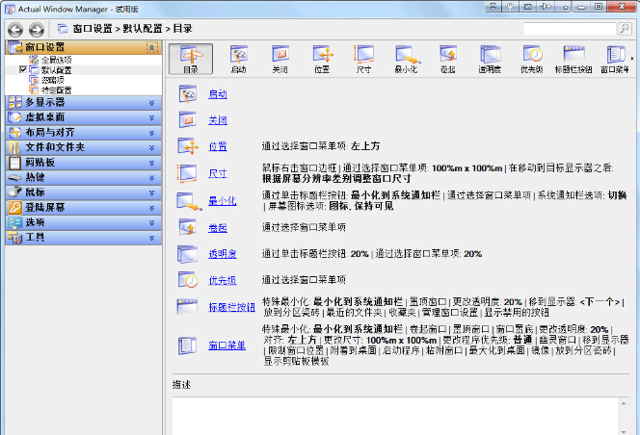
Task: Open the 位置 toolbar icon
Action: coord(323,59)
